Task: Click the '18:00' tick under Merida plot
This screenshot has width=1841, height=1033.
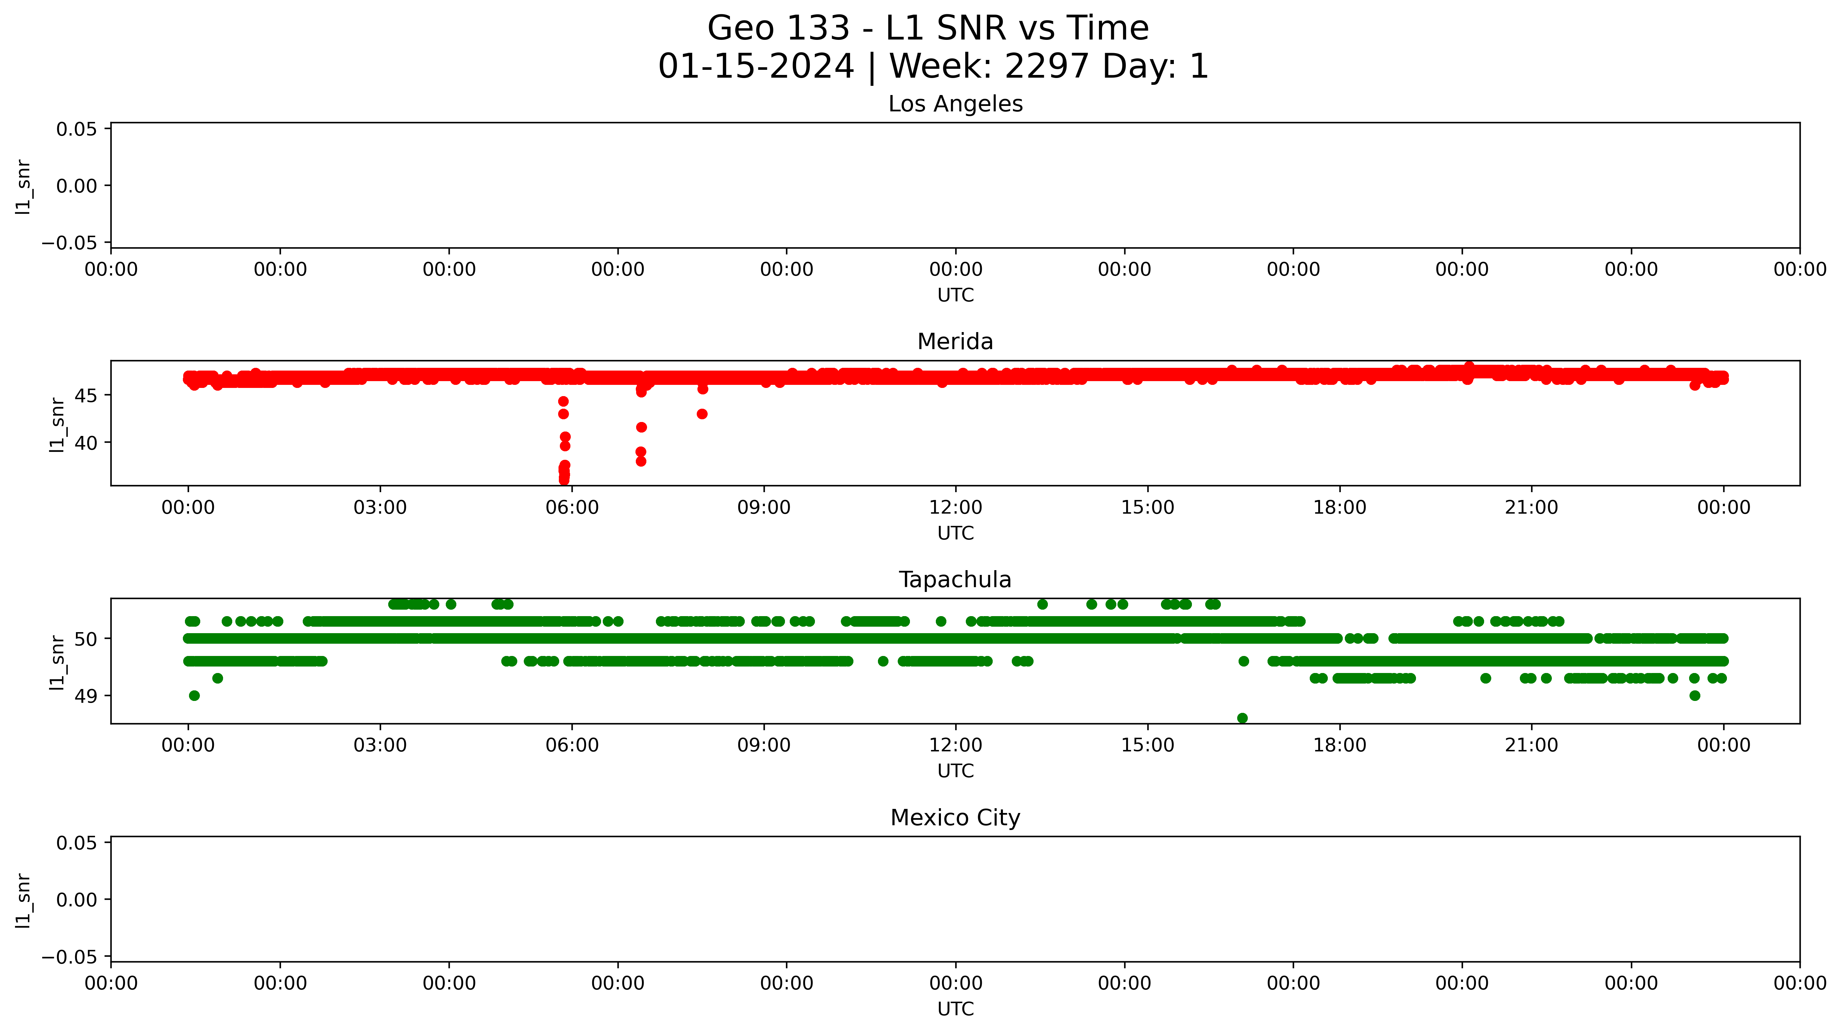Action: 1339,507
